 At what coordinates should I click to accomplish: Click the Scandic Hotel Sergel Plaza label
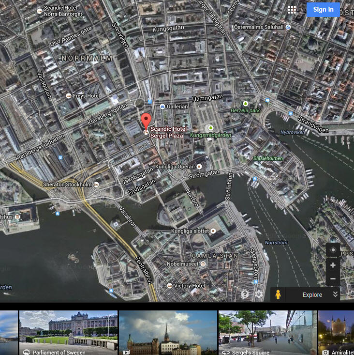(x=168, y=132)
